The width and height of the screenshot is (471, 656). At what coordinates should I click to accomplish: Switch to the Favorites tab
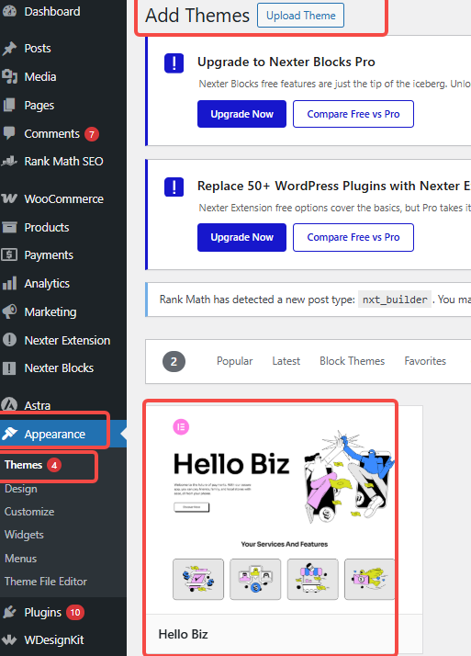click(x=425, y=361)
